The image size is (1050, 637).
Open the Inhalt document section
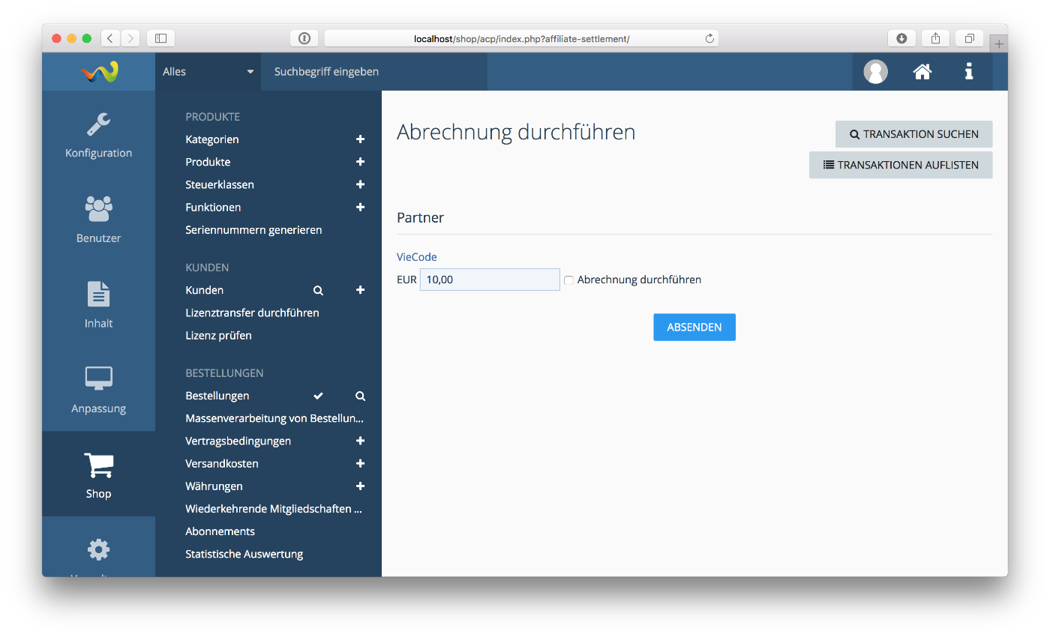98,305
